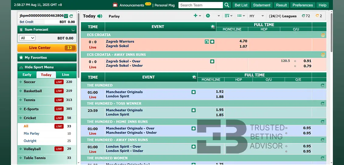344x165 pixels.
Task: Switch to the Early tab
Action: [27, 75]
